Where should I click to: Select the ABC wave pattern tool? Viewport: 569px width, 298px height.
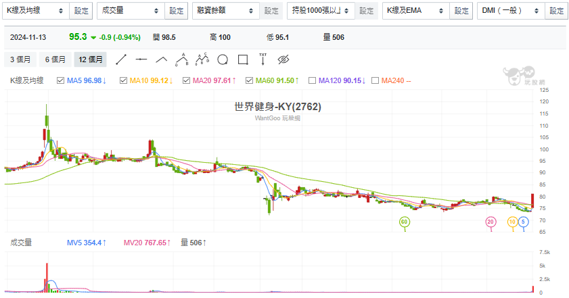click(182, 59)
